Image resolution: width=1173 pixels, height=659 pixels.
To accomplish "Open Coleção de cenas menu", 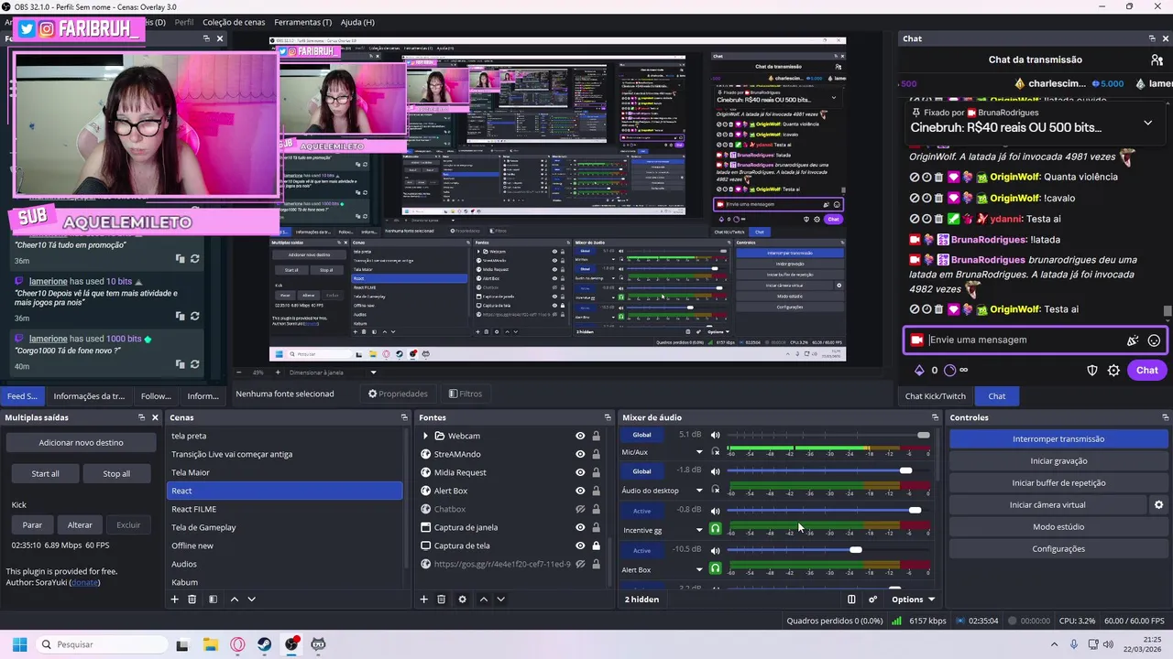I will (234, 22).
